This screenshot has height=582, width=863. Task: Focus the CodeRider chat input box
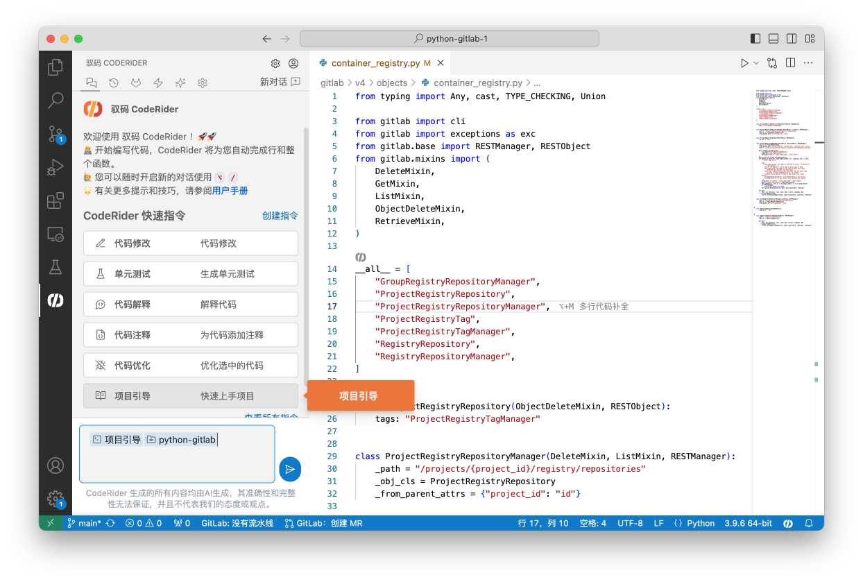point(177,454)
